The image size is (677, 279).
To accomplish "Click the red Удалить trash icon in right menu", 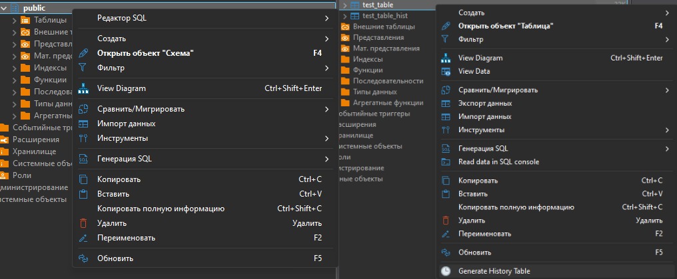I will point(446,221).
